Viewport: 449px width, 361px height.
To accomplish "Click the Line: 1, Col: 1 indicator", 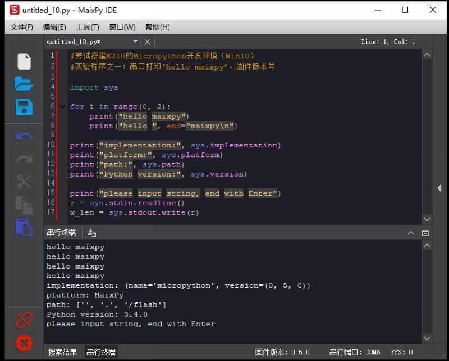I will [388, 42].
